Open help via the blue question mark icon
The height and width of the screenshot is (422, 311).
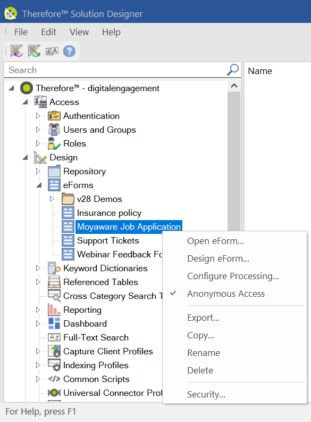point(69,51)
